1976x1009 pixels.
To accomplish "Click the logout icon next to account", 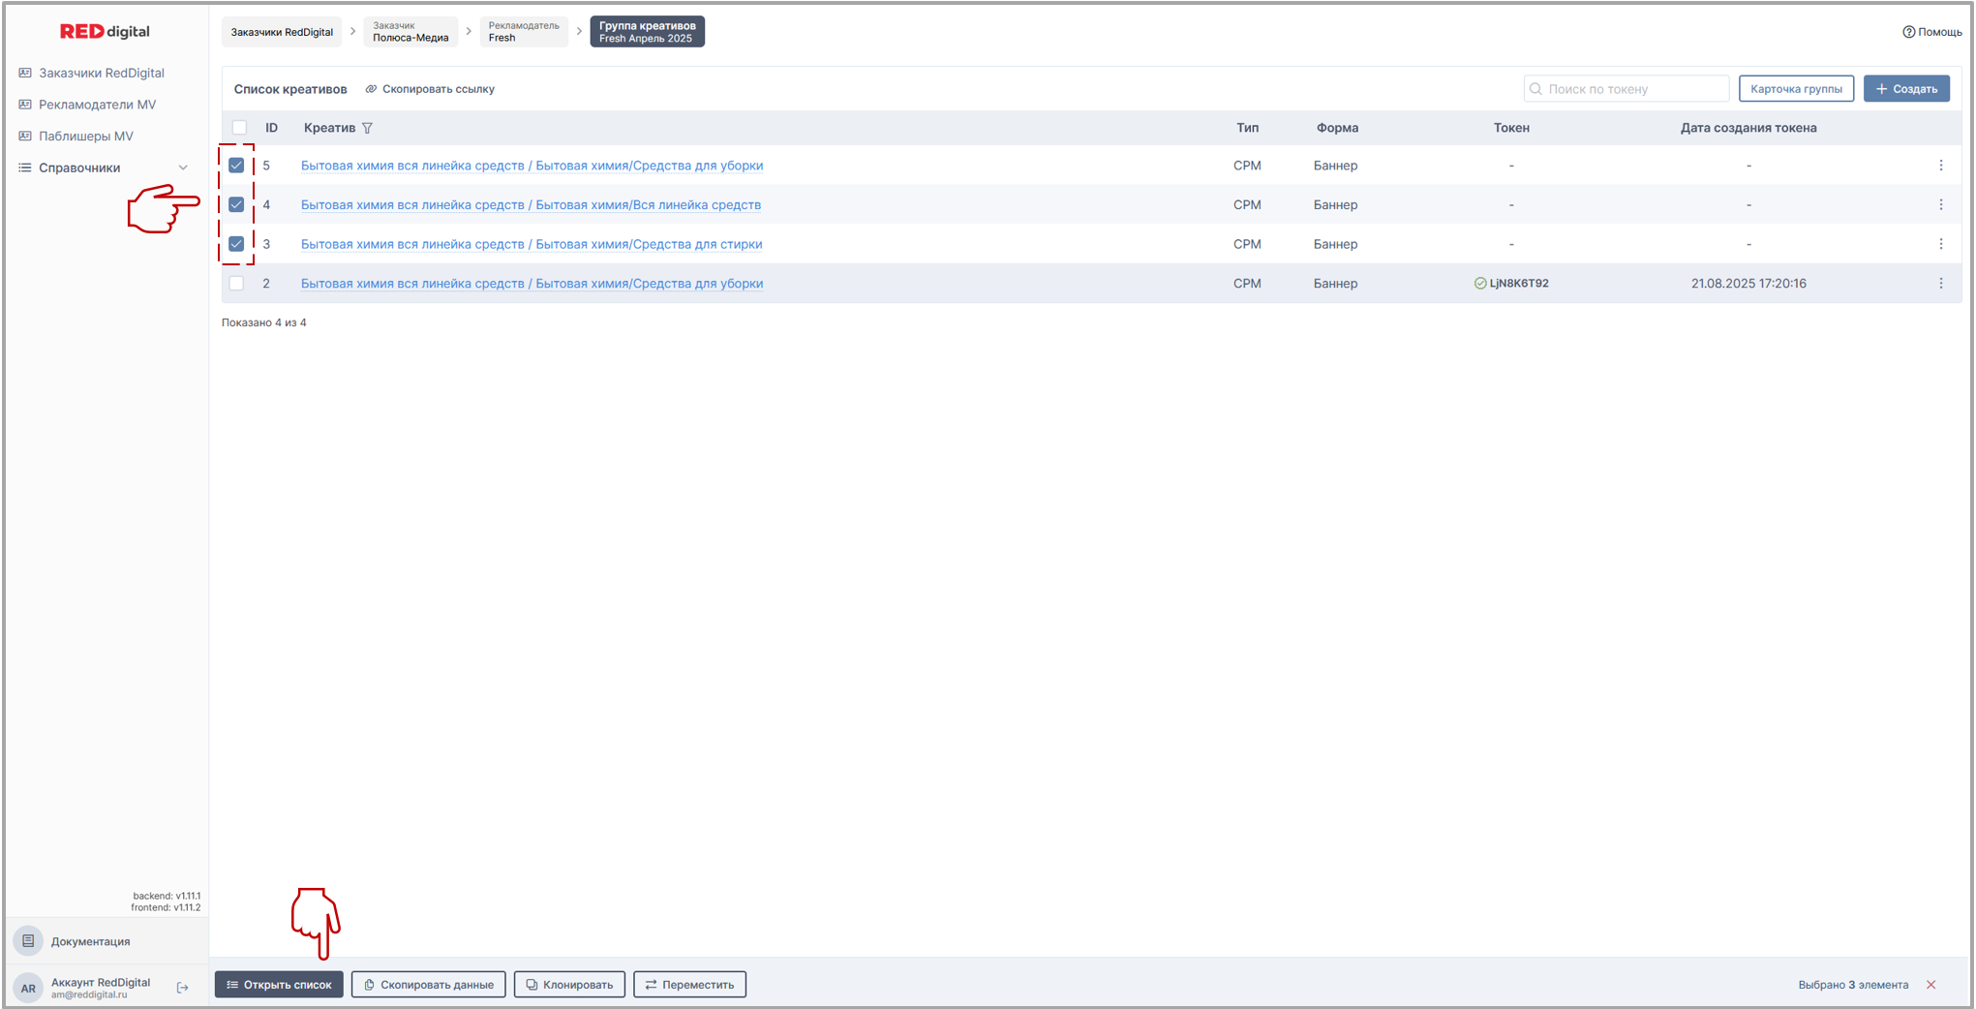I will click(x=182, y=988).
